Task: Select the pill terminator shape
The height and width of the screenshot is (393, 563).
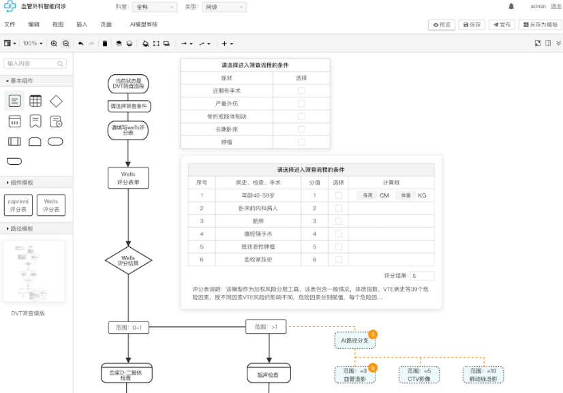Action: [55, 142]
